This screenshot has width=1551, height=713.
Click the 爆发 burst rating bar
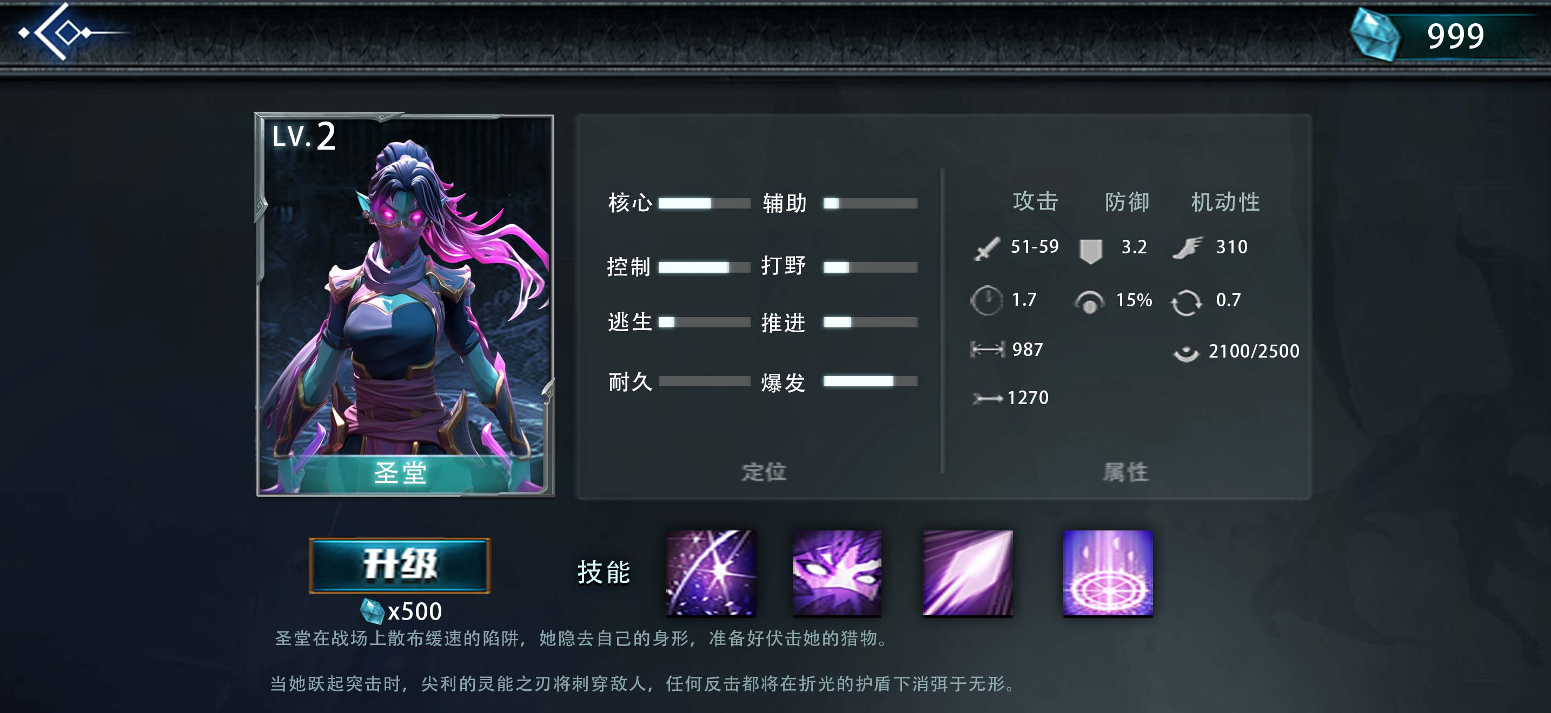point(871,381)
